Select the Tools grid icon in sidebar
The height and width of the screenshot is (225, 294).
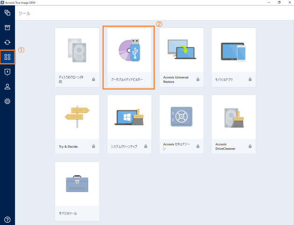7,57
